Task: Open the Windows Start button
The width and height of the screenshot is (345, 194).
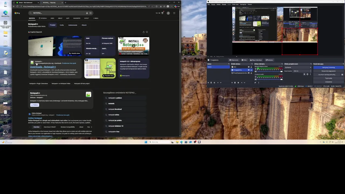Action: point(146,142)
